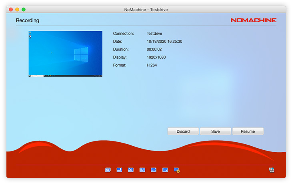Click the Windows desktop recording thumbnail
Image resolution: width=292 pixels, height=183 pixels.
click(65, 54)
